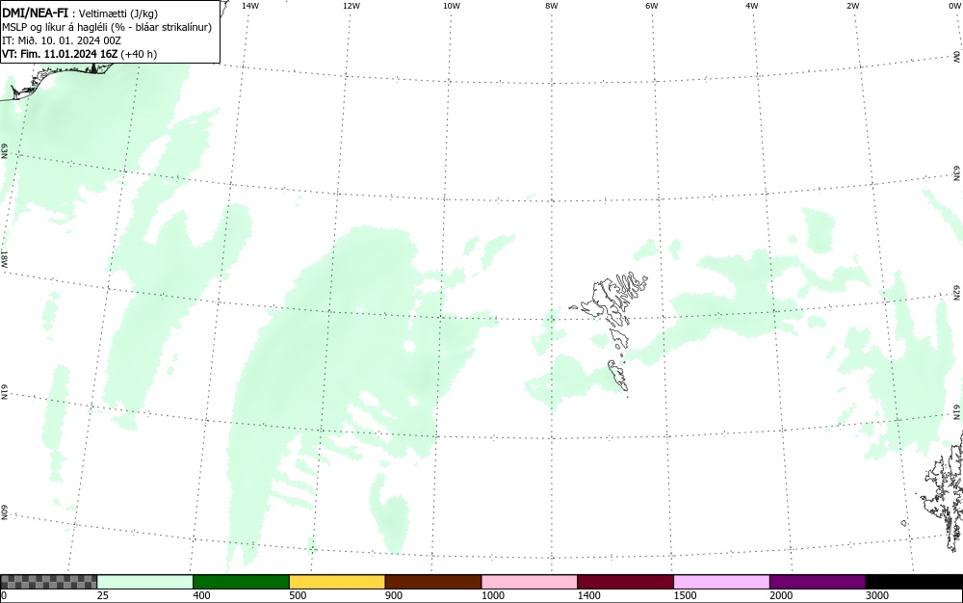
Task: Select the light mint 25–400 legend swatch
Action: (145, 582)
